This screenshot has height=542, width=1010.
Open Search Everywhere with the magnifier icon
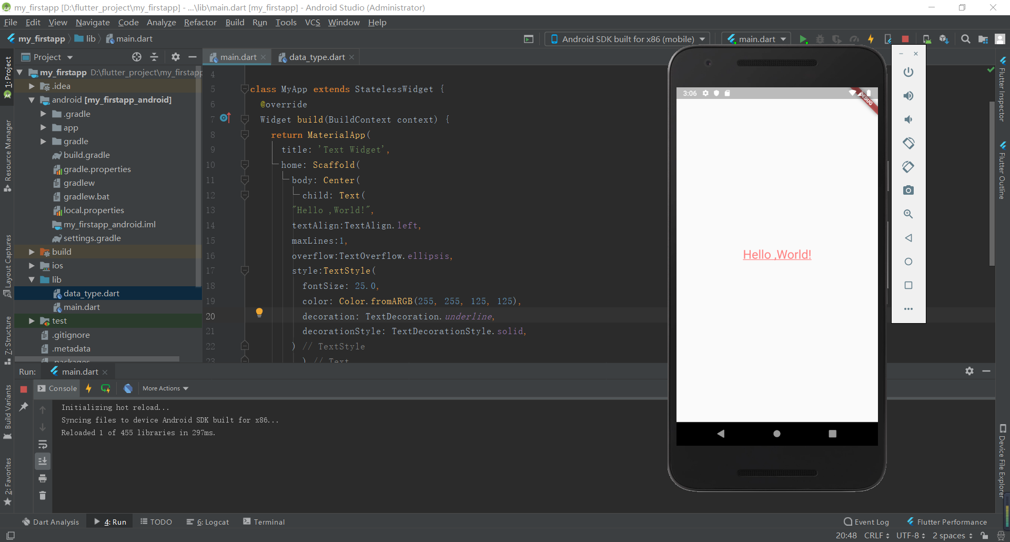point(965,38)
